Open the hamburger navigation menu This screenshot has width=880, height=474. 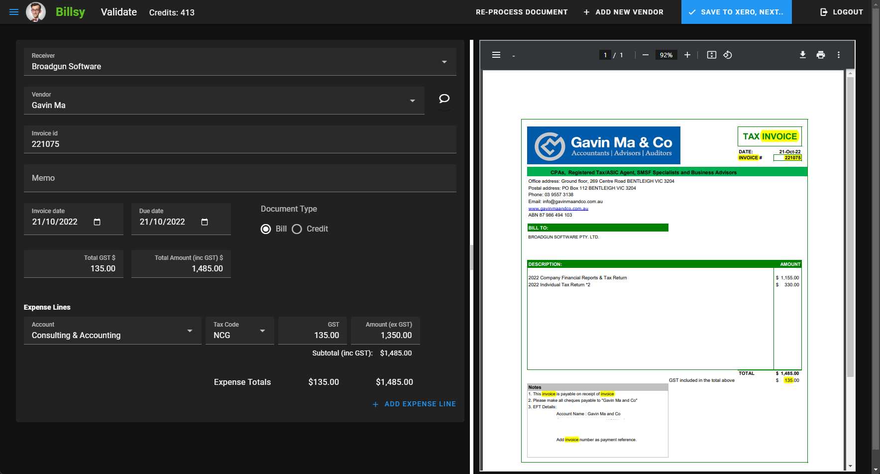tap(14, 12)
